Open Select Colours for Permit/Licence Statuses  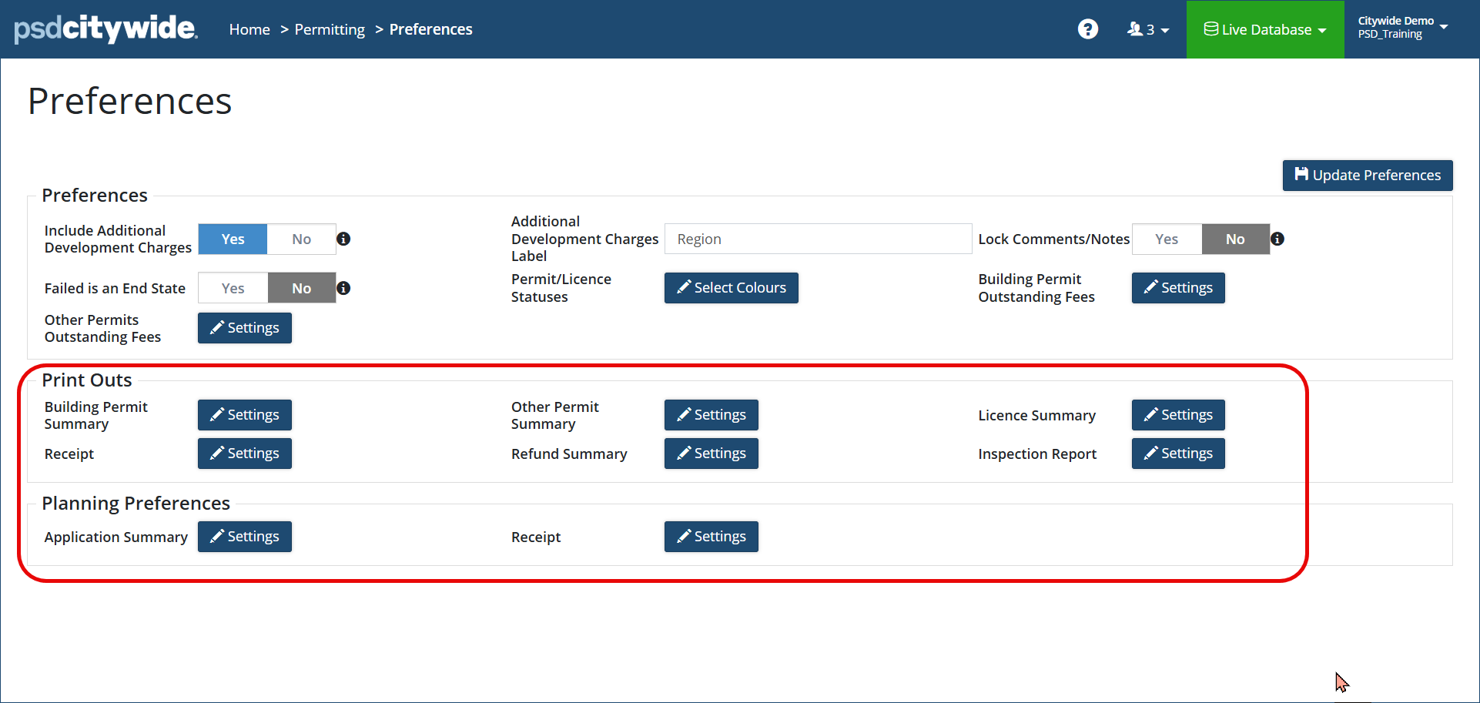[x=731, y=288]
